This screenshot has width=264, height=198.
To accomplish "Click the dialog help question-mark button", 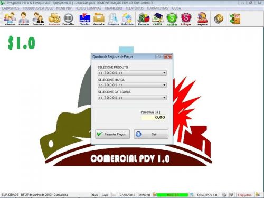I will point(159,56).
